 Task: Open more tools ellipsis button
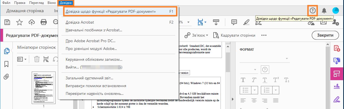264,36
